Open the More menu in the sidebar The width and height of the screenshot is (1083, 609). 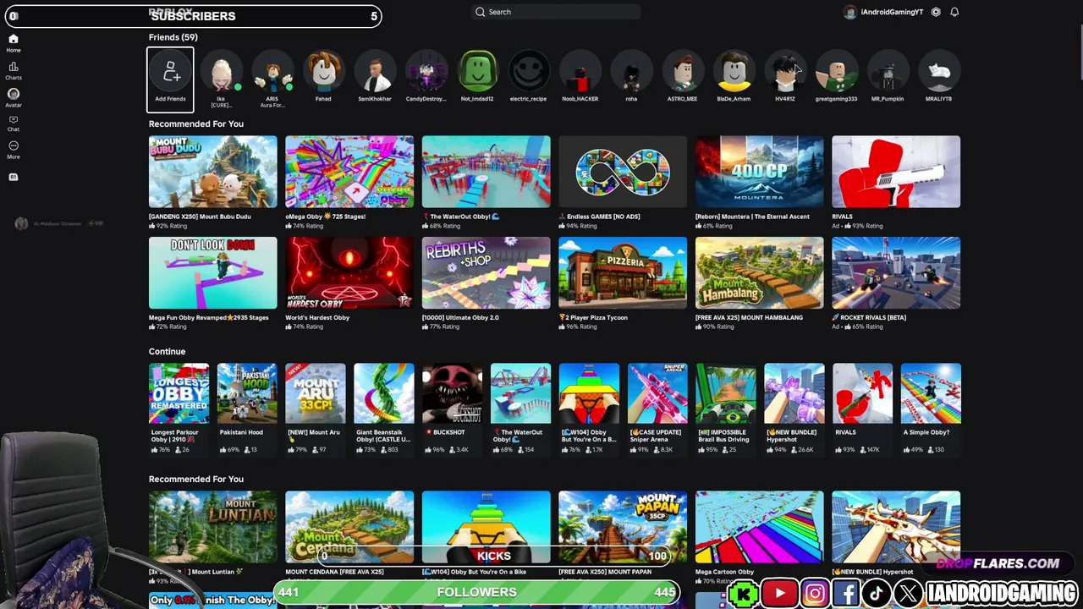[x=14, y=150]
